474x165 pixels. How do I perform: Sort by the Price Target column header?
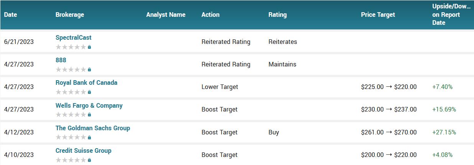click(378, 15)
